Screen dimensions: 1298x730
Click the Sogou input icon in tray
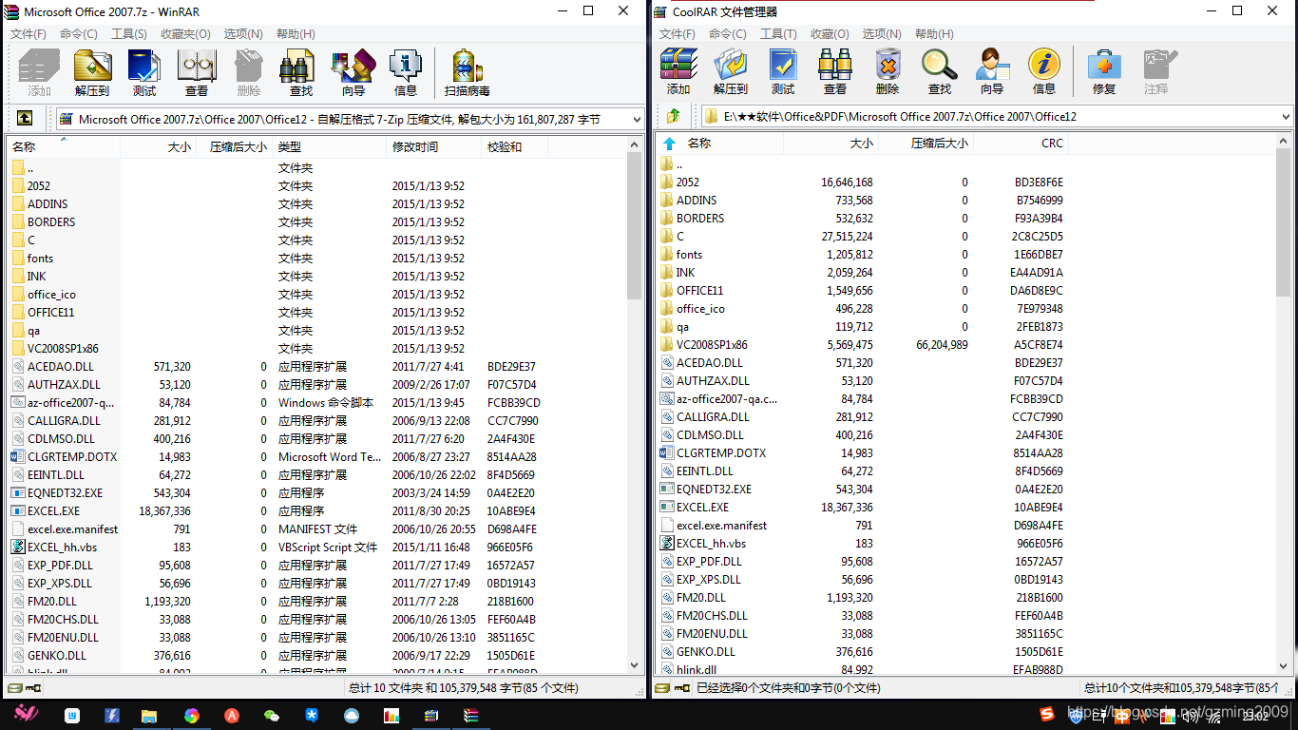tap(1046, 715)
